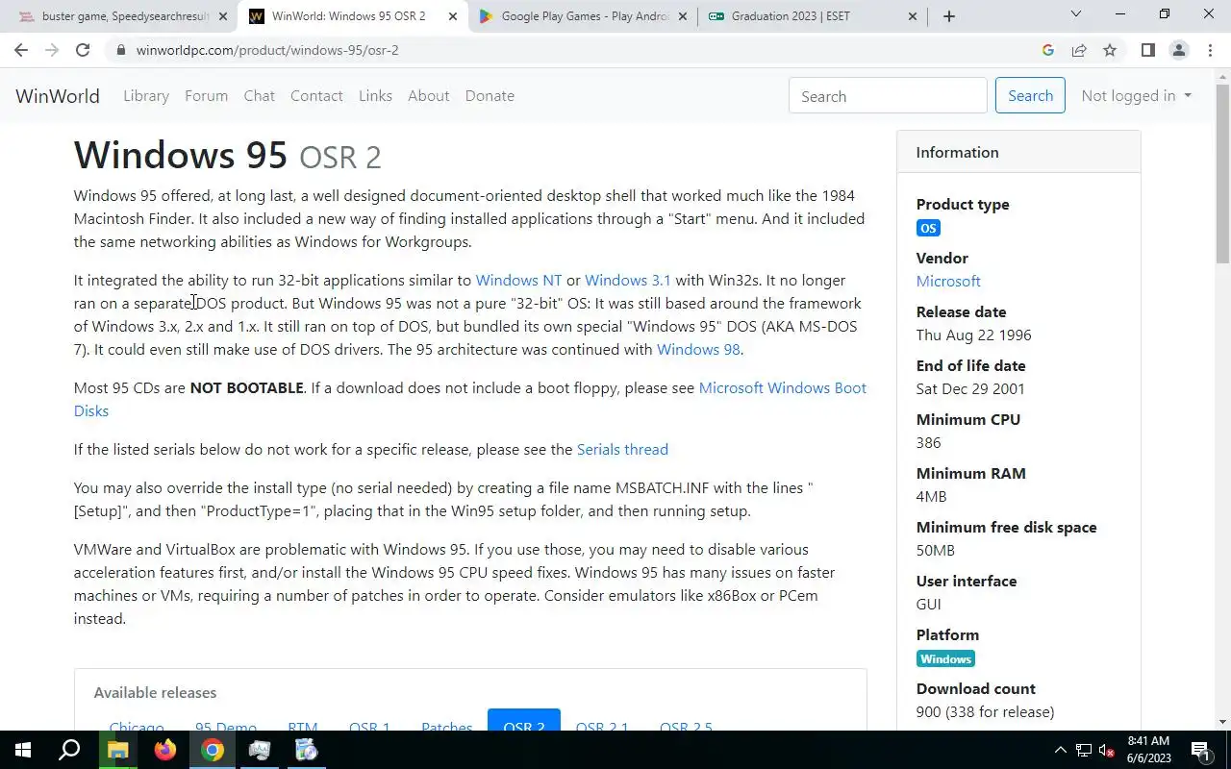
Task: Open the About page
Action: [x=428, y=95]
